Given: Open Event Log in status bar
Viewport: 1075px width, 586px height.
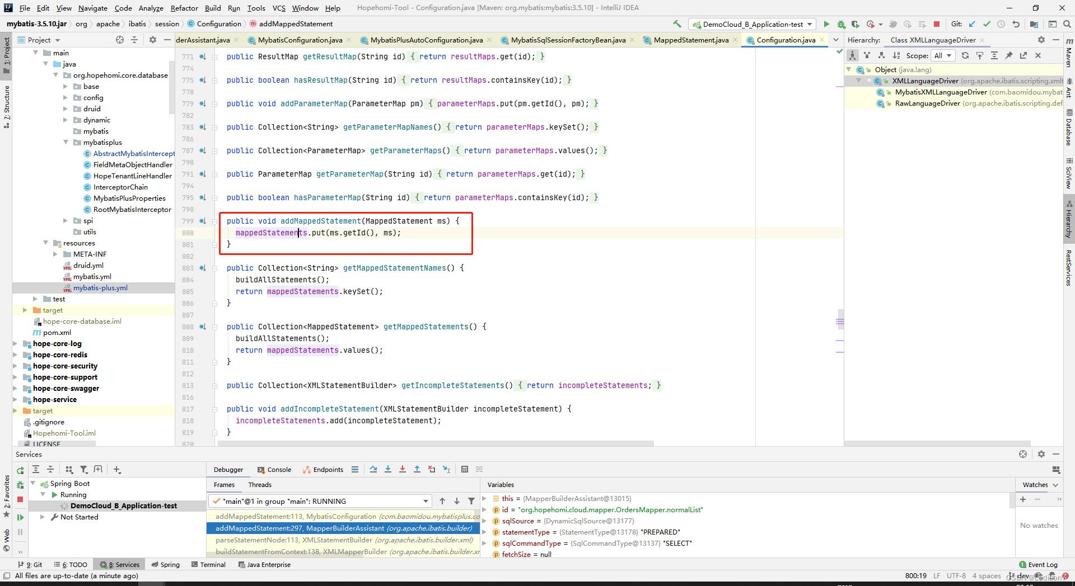Looking at the screenshot, I should pyautogui.click(x=1039, y=565).
